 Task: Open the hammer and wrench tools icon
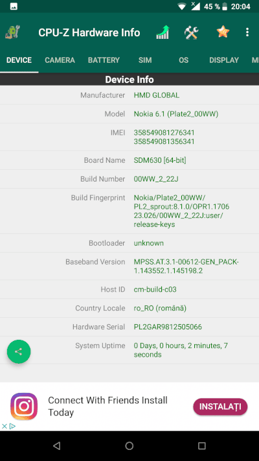tap(192, 32)
